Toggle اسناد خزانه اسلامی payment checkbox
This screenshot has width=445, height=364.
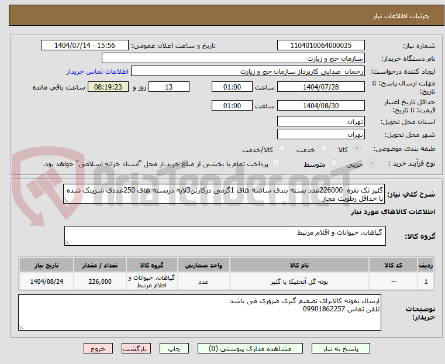click(276, 163)
